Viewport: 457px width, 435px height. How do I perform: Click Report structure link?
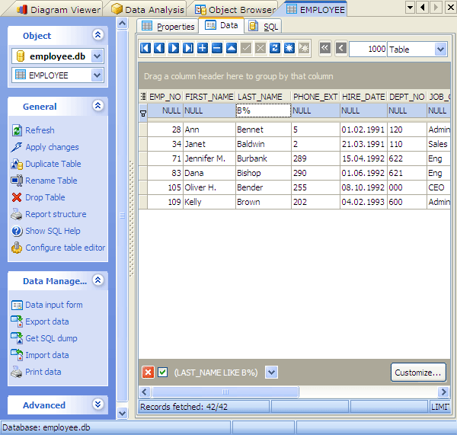pyautogui.click(x=56, y=214)
